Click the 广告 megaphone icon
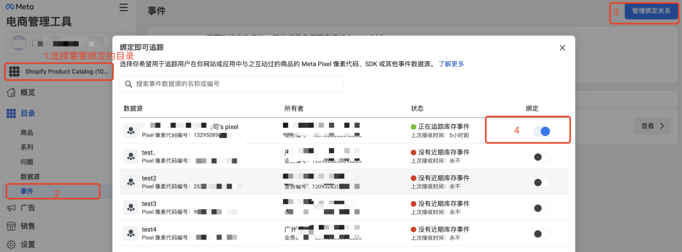Viewport: 682px width, 252px height. coord(12,208)
